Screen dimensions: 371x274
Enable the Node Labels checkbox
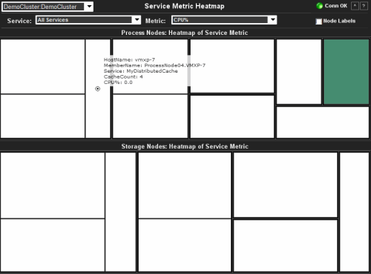tap(319, 22)
